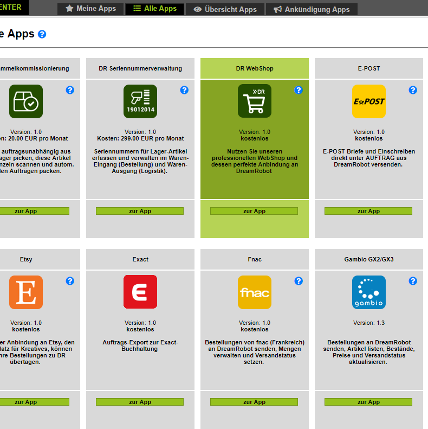Open help for Sammelkommissionierung app card

coord(70,90)
